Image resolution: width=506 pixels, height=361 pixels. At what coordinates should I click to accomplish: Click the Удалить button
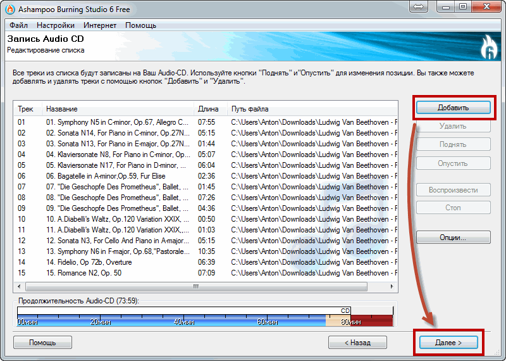pos(453,126)
